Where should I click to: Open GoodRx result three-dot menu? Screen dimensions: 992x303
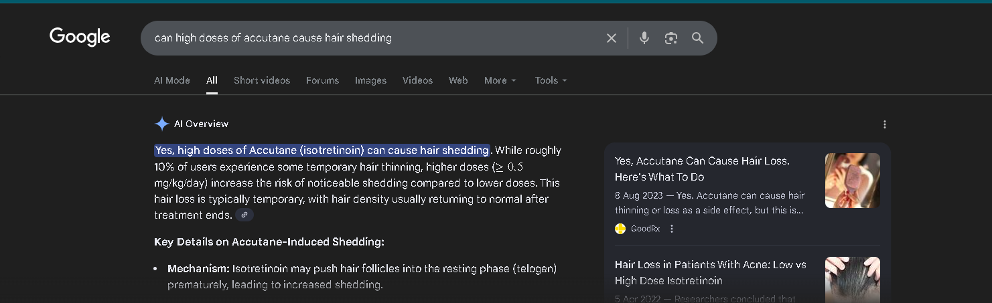[x=672, y=229]
